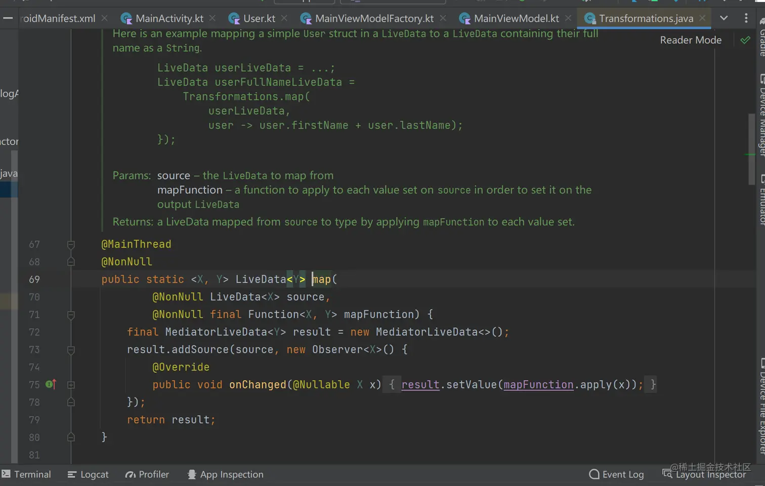
Task: Open the Layout Inspector panel
Action: coord(704,474)
